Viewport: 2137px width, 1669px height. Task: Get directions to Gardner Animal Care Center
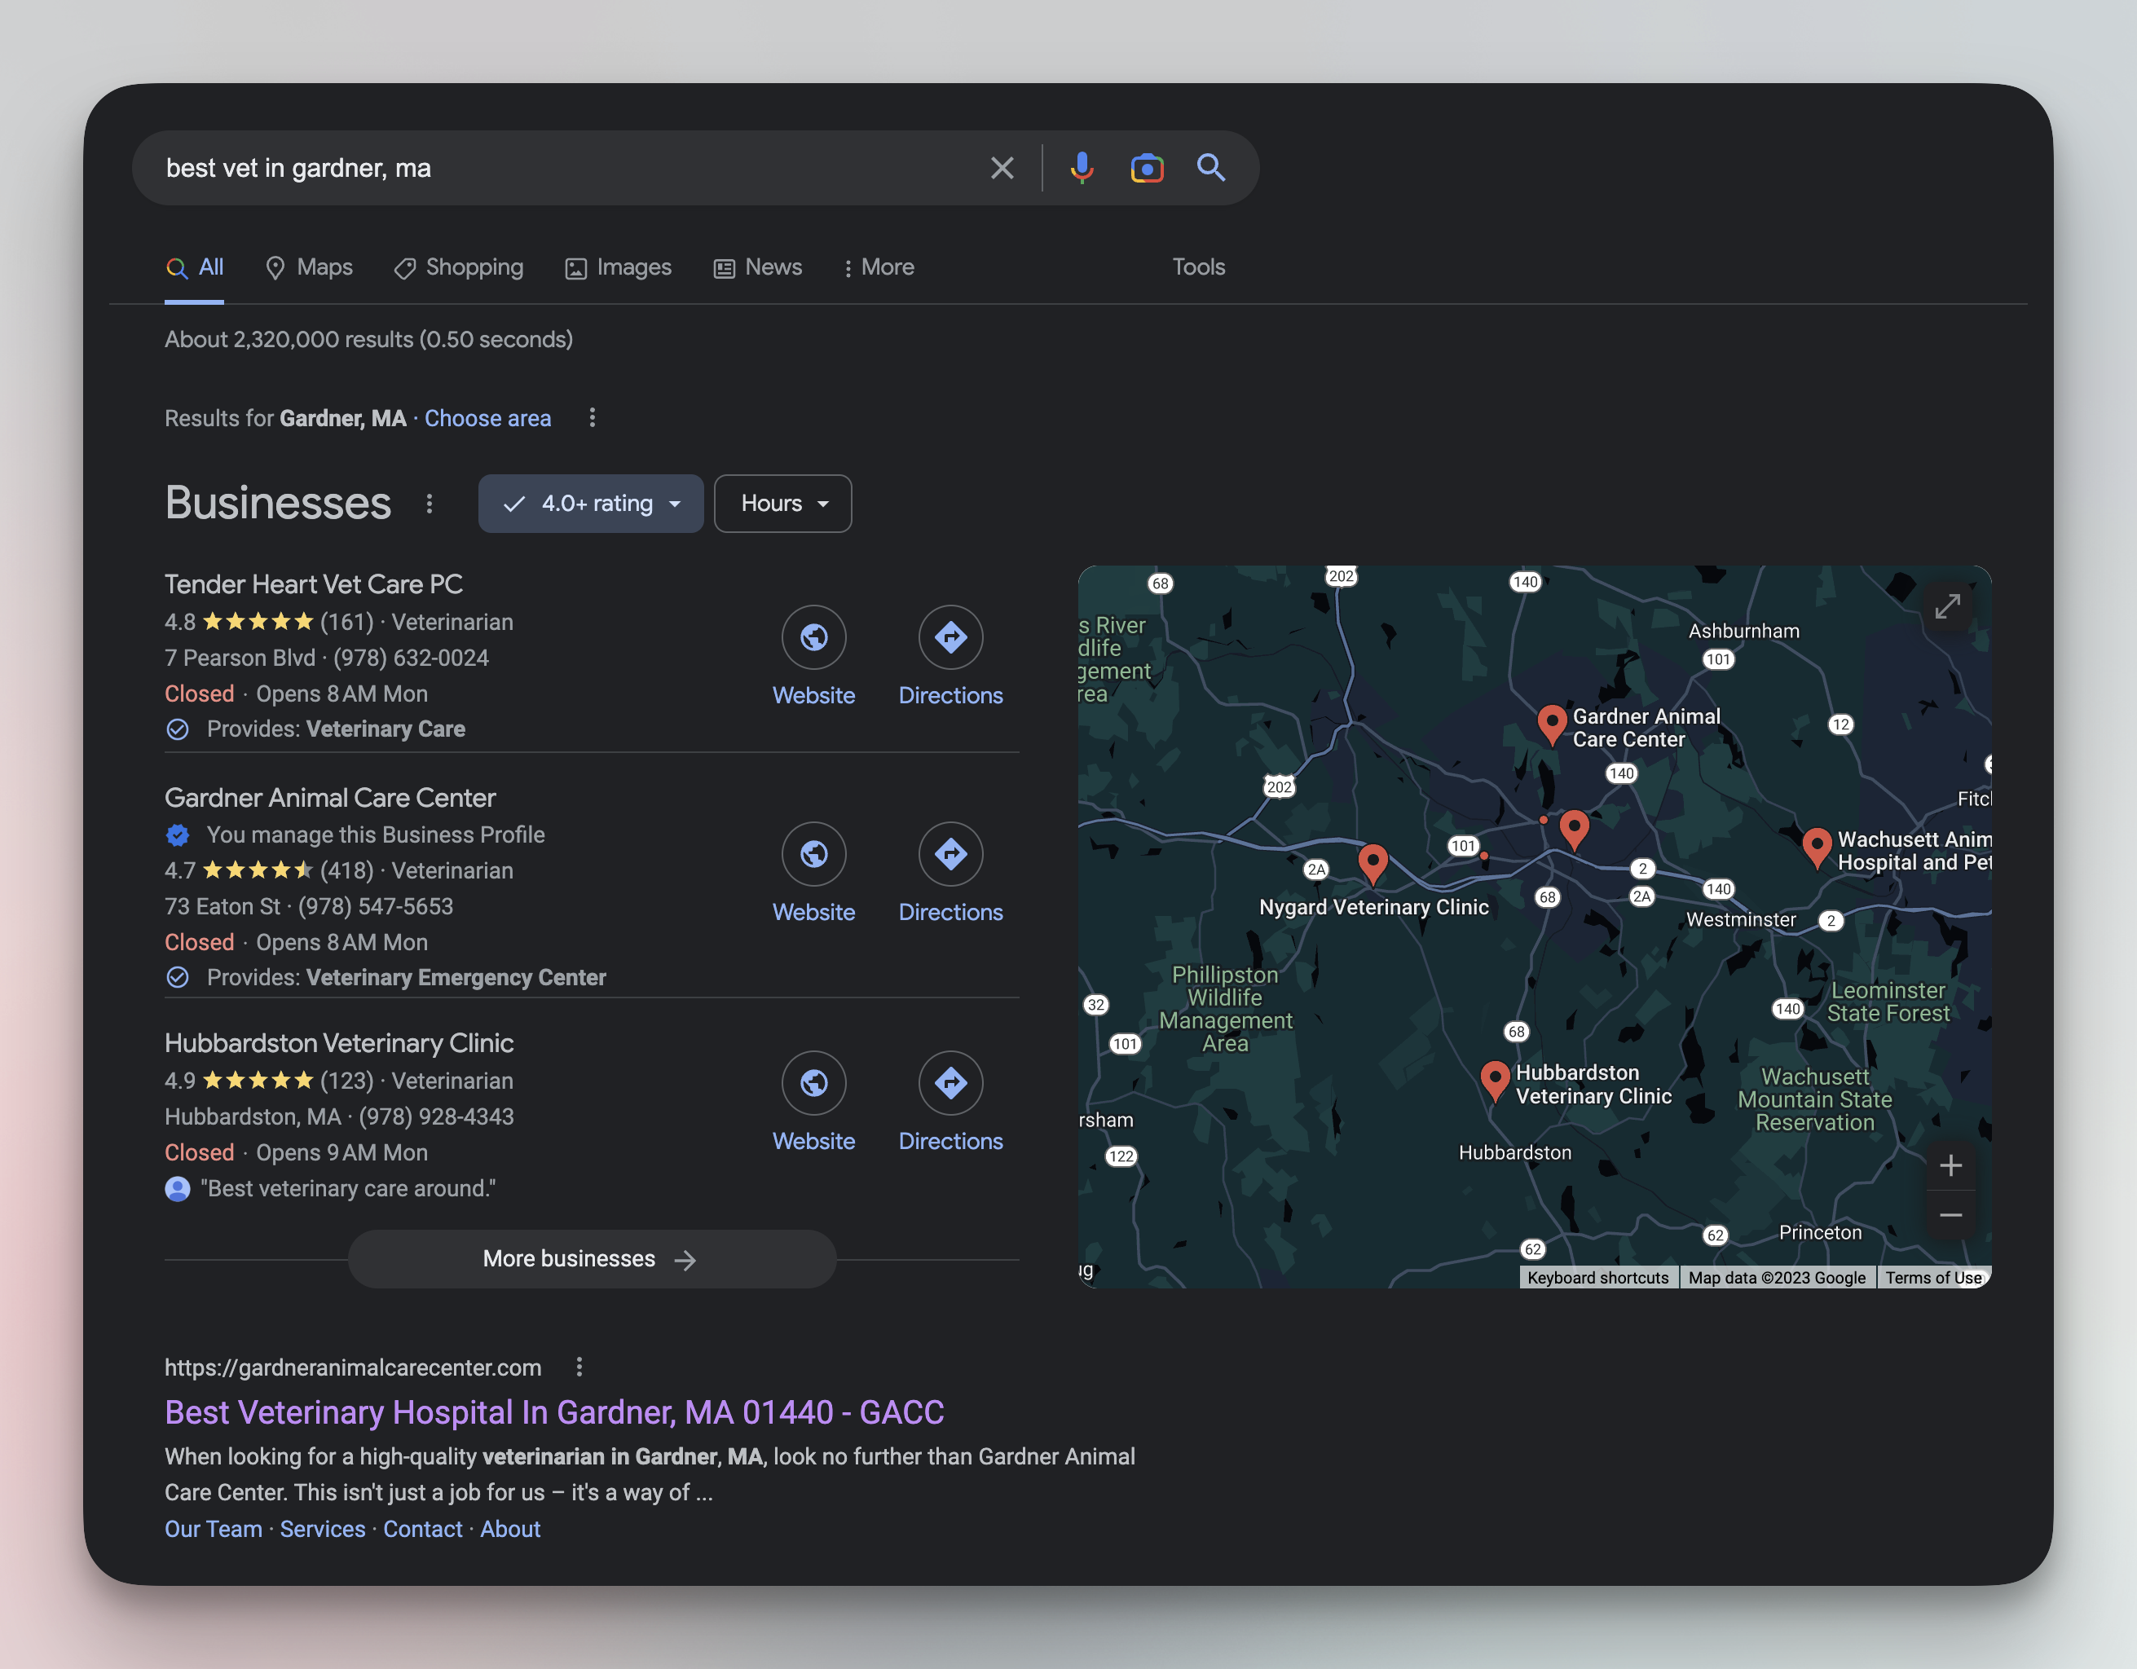tap(951, 854)
